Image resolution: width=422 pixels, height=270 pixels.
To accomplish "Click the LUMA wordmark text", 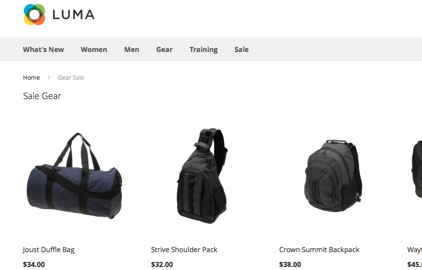I will [73, 15].
